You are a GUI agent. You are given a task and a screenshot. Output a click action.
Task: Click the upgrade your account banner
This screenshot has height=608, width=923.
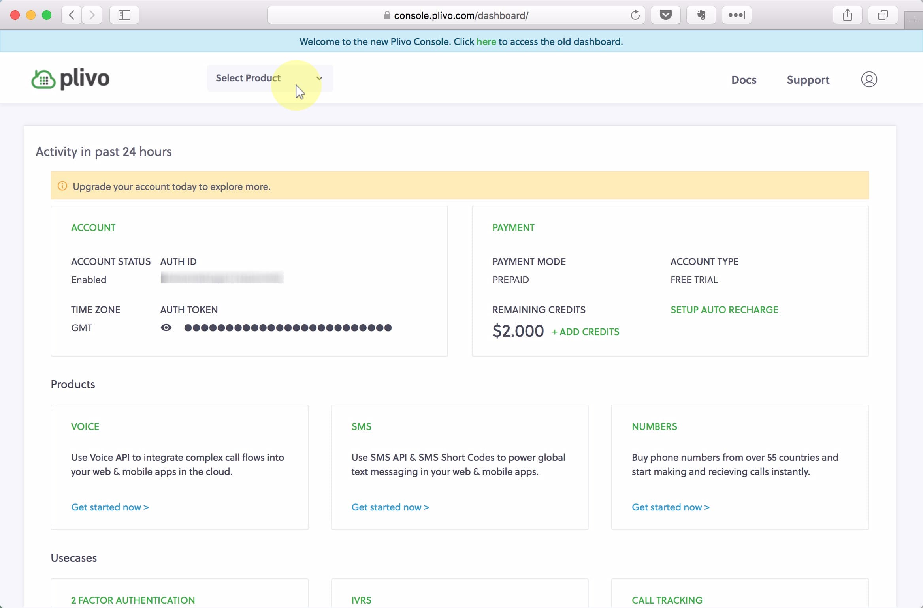(460, 185)
